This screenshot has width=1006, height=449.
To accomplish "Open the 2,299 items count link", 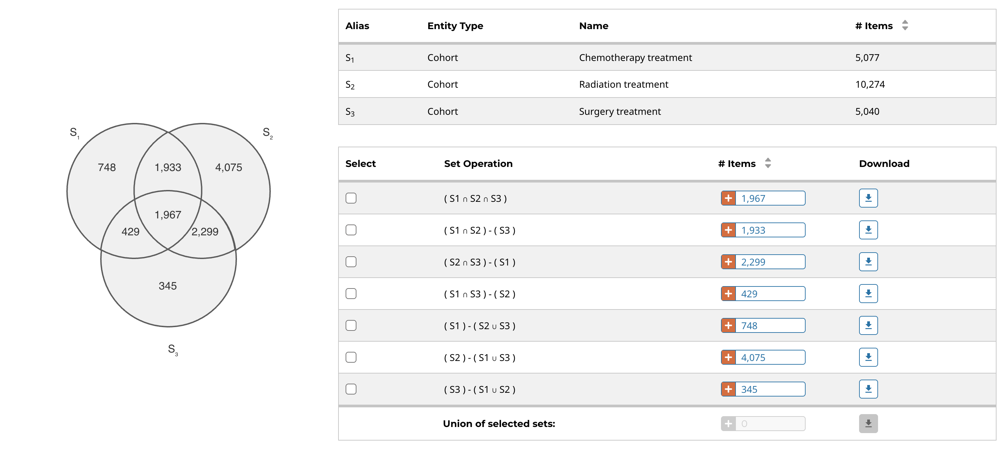I will (753, 262).
